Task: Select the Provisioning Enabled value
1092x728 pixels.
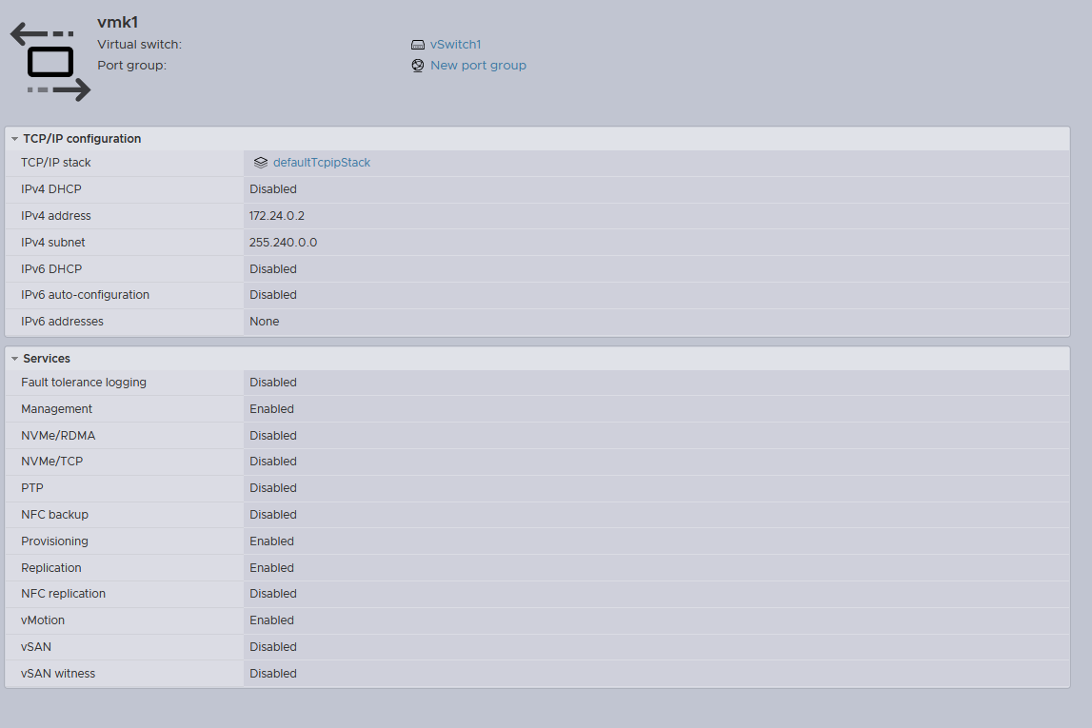Action: [x=271, y=541]
